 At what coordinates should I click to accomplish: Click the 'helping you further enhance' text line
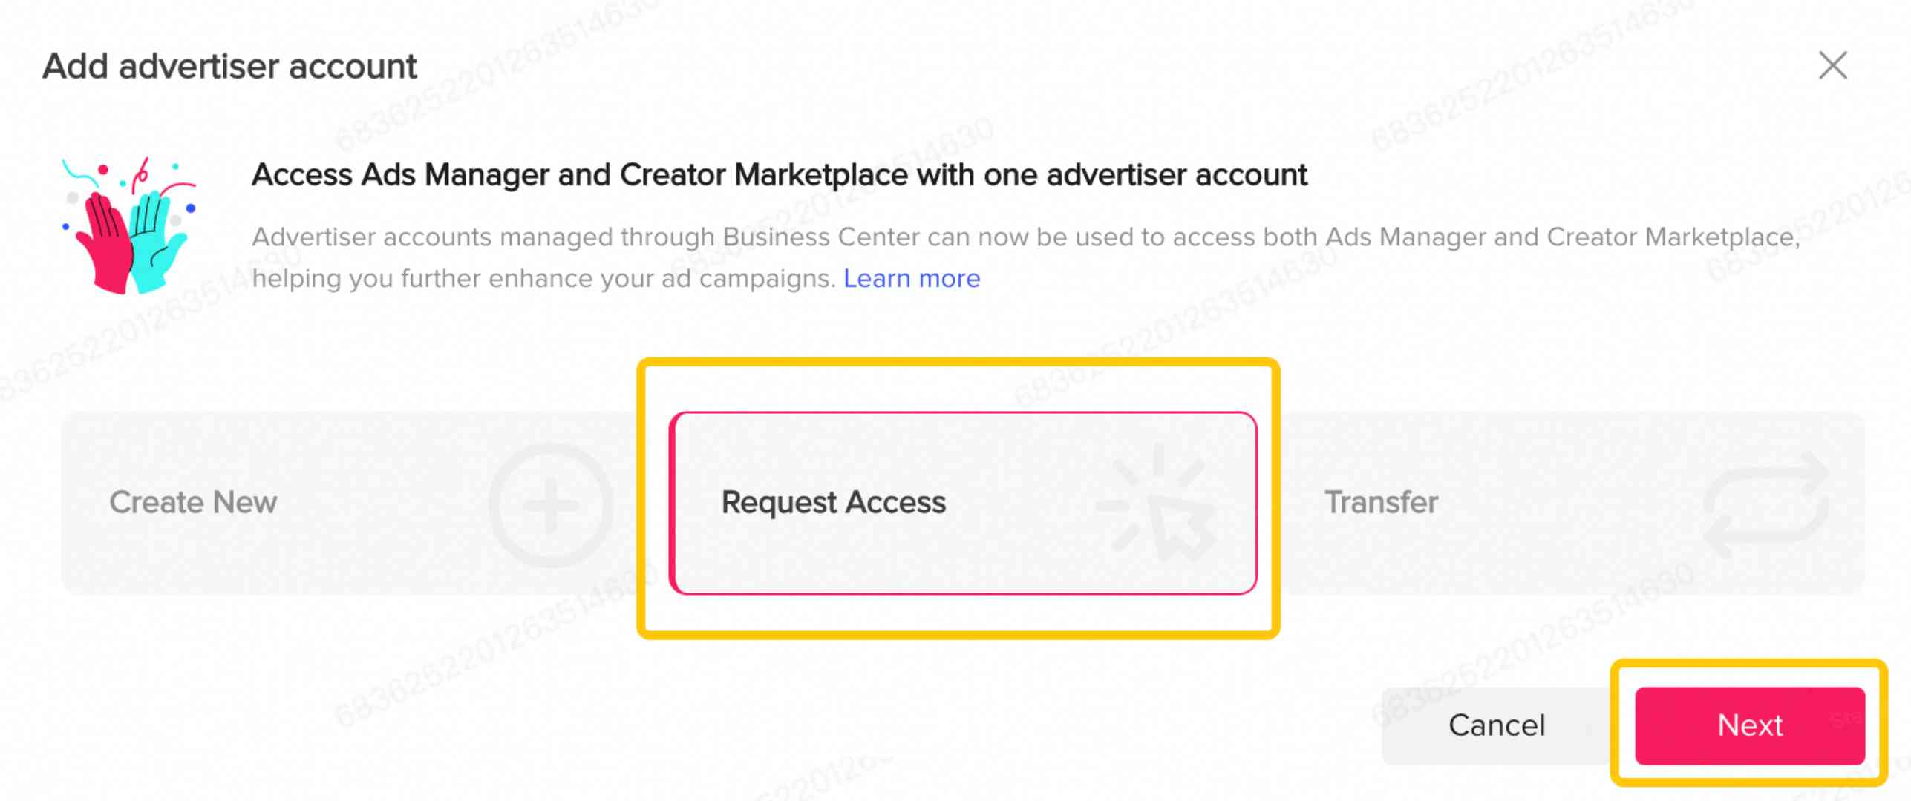543,279
